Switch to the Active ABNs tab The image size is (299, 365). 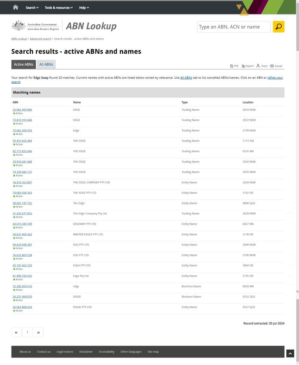click(24, 65)
